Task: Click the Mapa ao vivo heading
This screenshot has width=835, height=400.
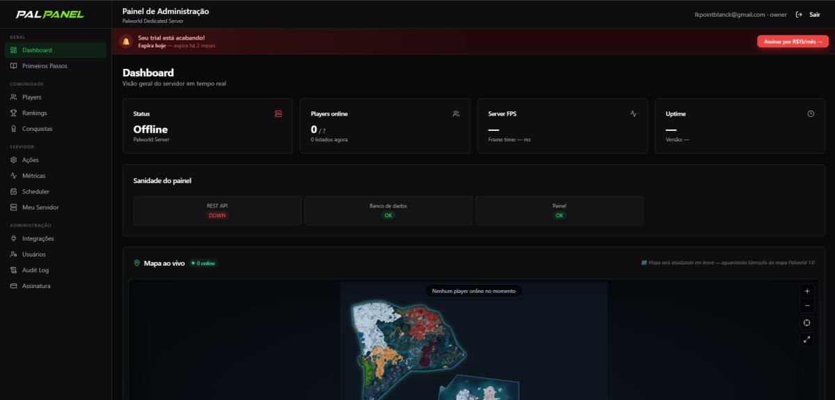Action: [x=164, y=264]
